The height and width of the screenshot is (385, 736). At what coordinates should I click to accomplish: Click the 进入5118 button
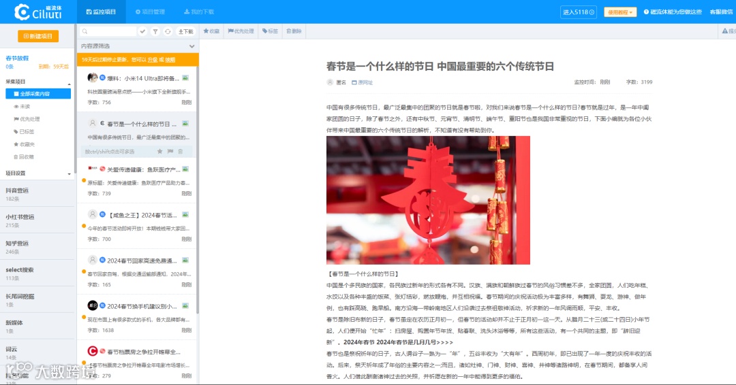coord(579,12)
